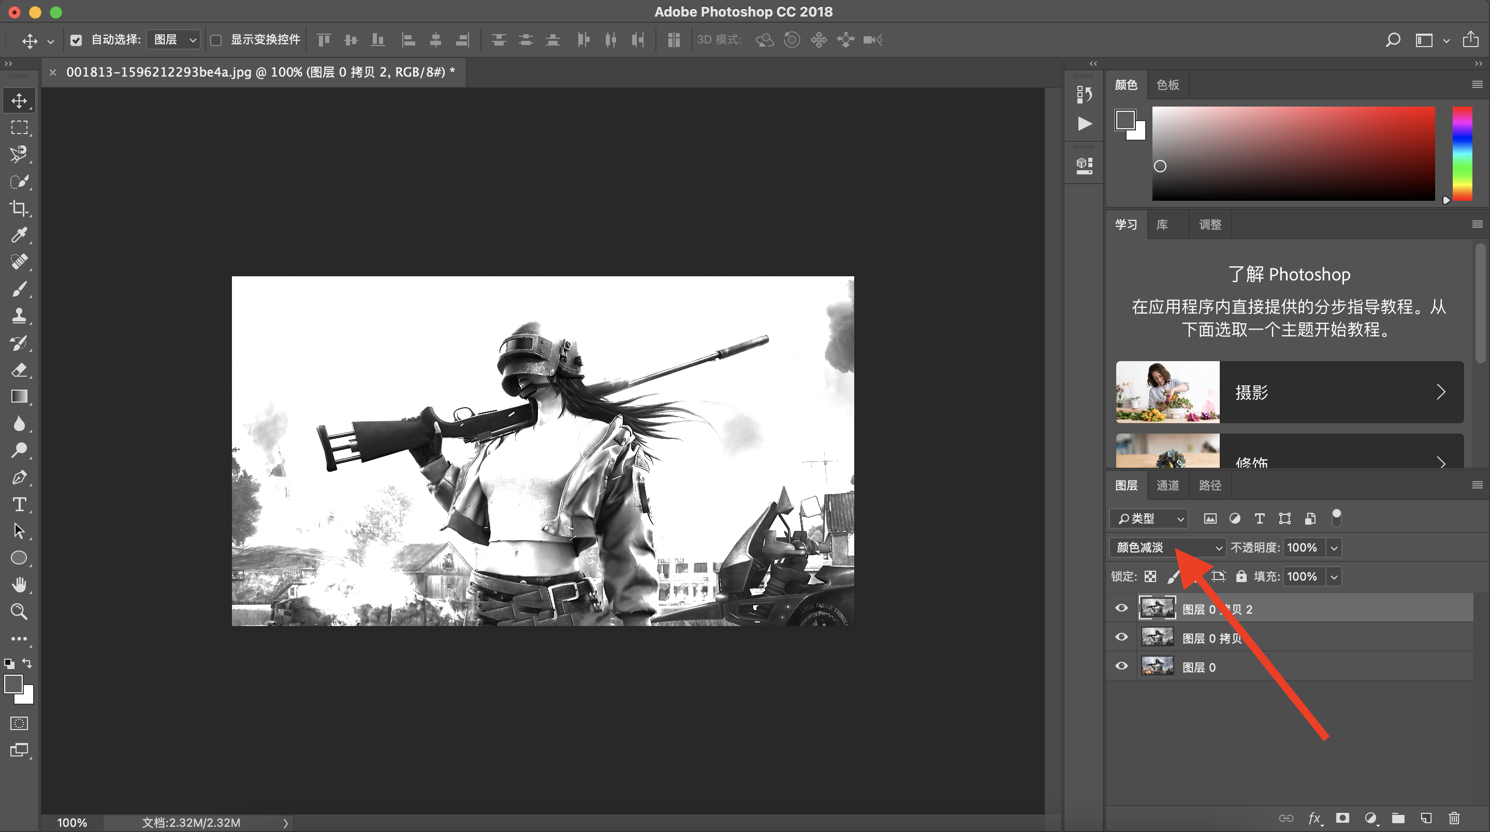Toggle layer filtering on/off switch
This screenshot has width=1490, height=832.
click(x=1337, y=517)
